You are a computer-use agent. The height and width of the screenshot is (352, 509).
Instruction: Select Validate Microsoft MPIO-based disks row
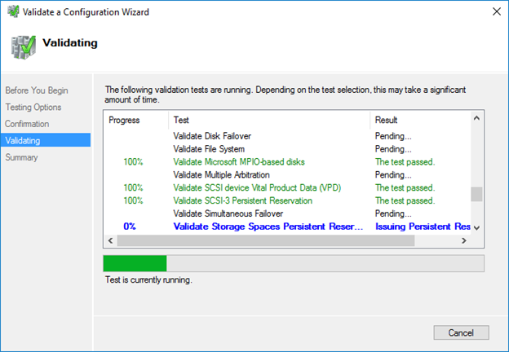[287, 161]
